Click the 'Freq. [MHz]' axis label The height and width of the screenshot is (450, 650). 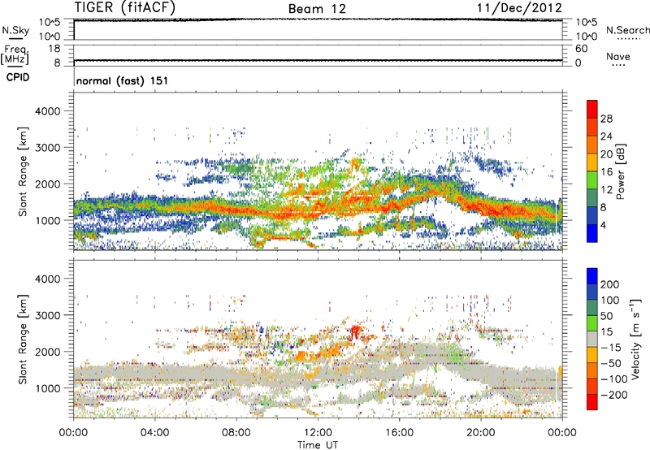click(x=15, y=54)
